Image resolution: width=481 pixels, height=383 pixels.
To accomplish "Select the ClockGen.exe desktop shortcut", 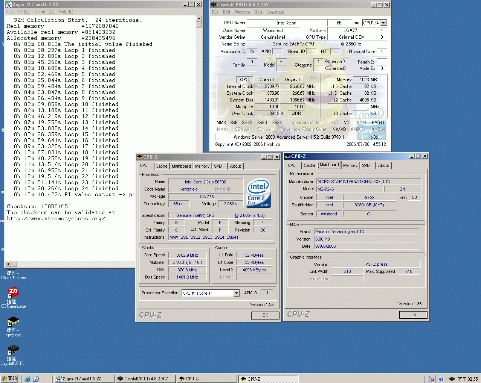I will pos(13,275).
